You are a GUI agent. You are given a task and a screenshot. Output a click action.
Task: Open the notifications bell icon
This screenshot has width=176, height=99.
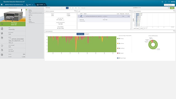[x=166, y=2]
